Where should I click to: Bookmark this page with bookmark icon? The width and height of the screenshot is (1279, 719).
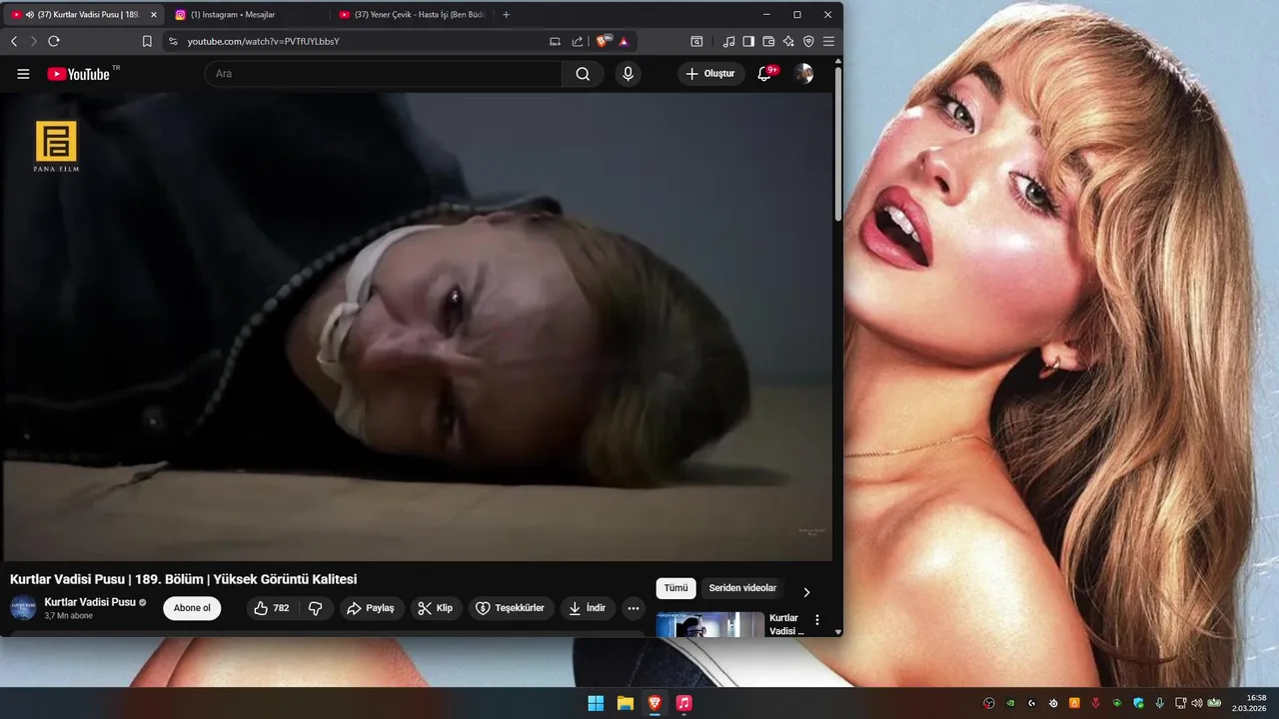tap(147, 41)
